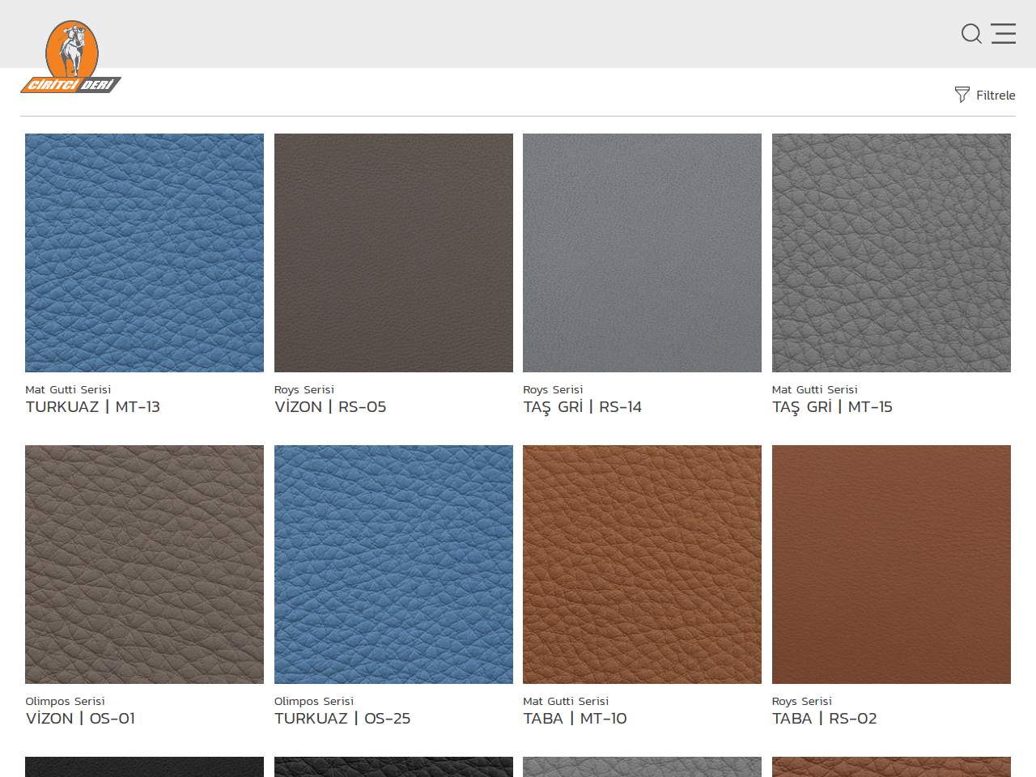Click the TAŞ GRİ | RS-14 title
The image size is (1036, 777).
click(582, 407)
